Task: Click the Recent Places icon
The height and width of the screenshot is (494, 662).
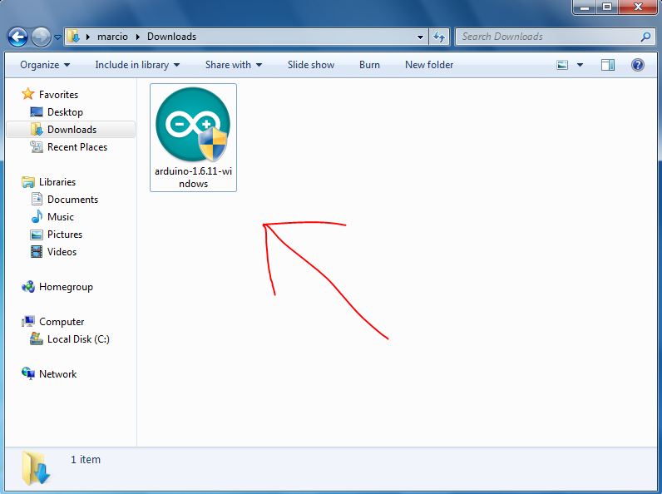Action: click(x=37, y=146)
